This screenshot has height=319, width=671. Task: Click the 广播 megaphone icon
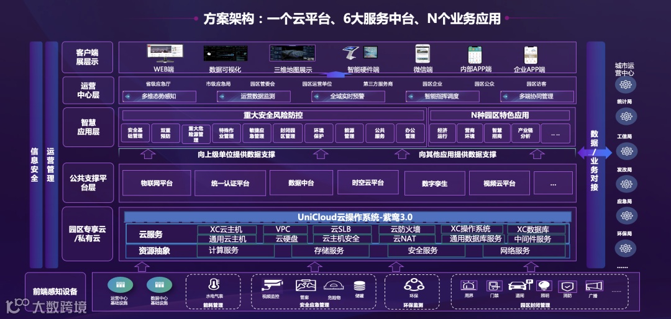click(594, 285)
